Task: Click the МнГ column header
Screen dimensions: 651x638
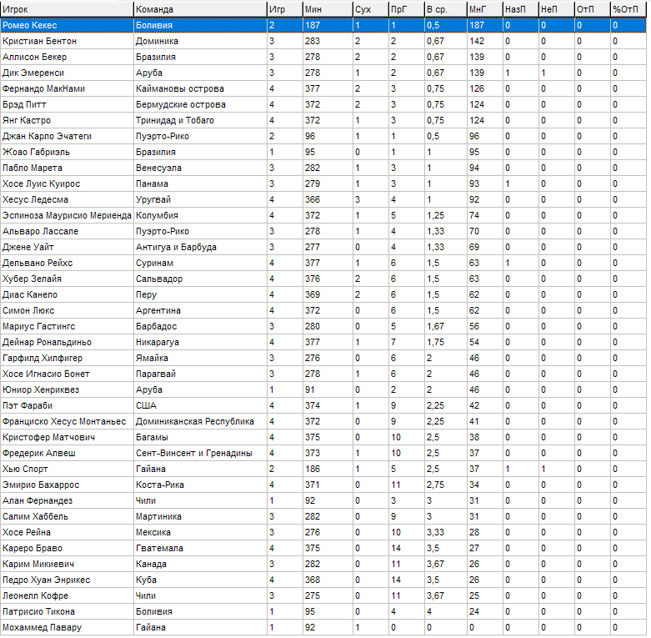Action: pos(483,8)
